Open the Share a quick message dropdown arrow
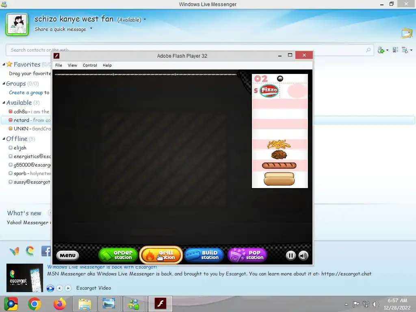Viewport: 416px width, 312px height. click(91, 28)
